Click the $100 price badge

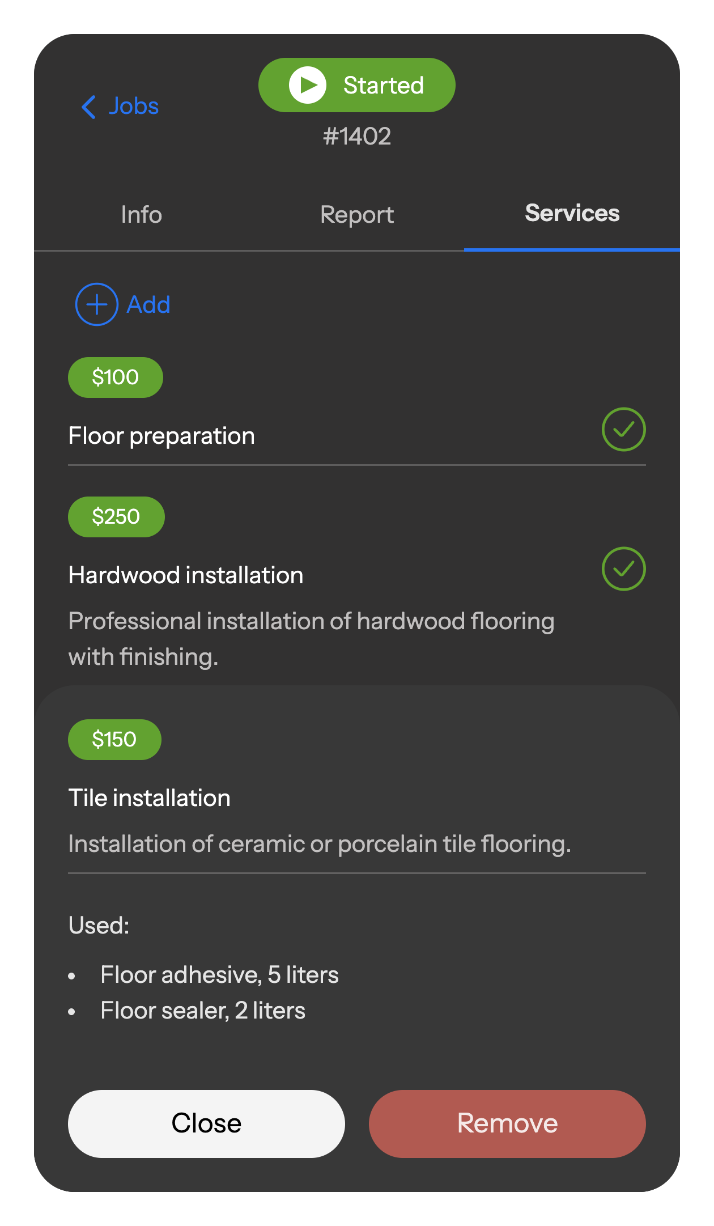[116, 377]
